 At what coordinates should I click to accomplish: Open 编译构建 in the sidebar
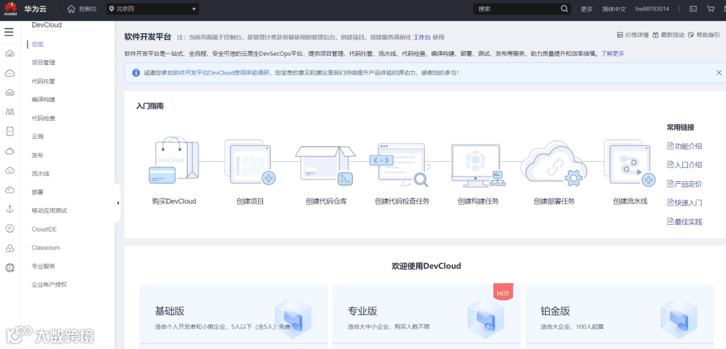click(x=44, y=100)
